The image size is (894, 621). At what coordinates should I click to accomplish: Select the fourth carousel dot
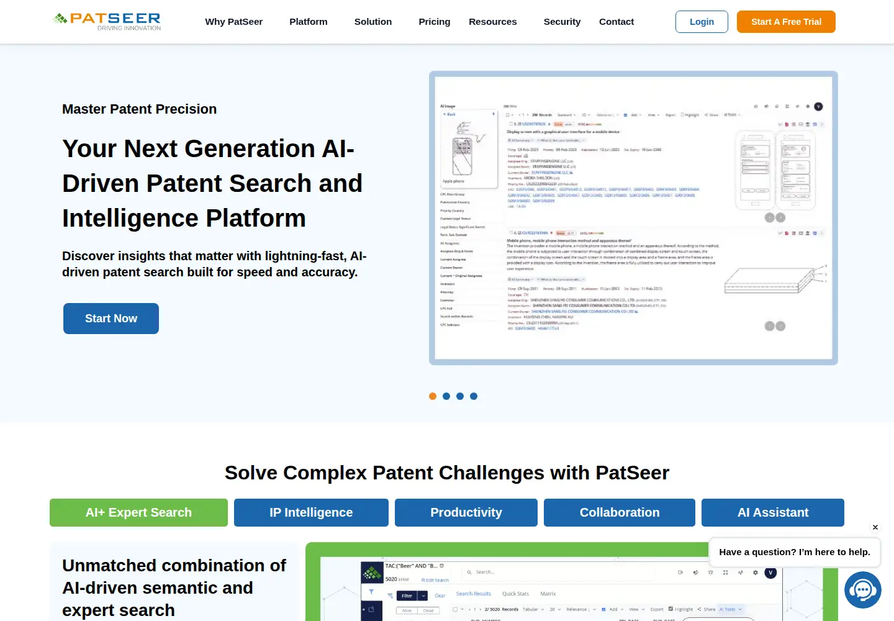click(x=474, y=396)
